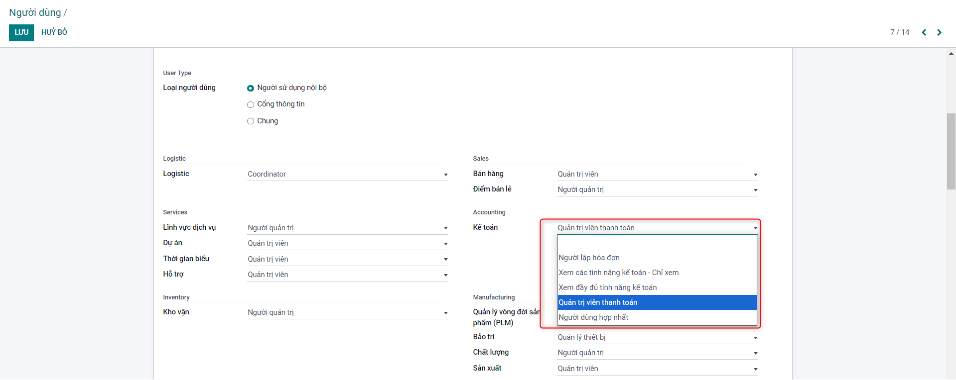Select the Cổng thông tin radio option
Image resolution: width=956 pixels, height=380 pixels.
coord(251,104)
